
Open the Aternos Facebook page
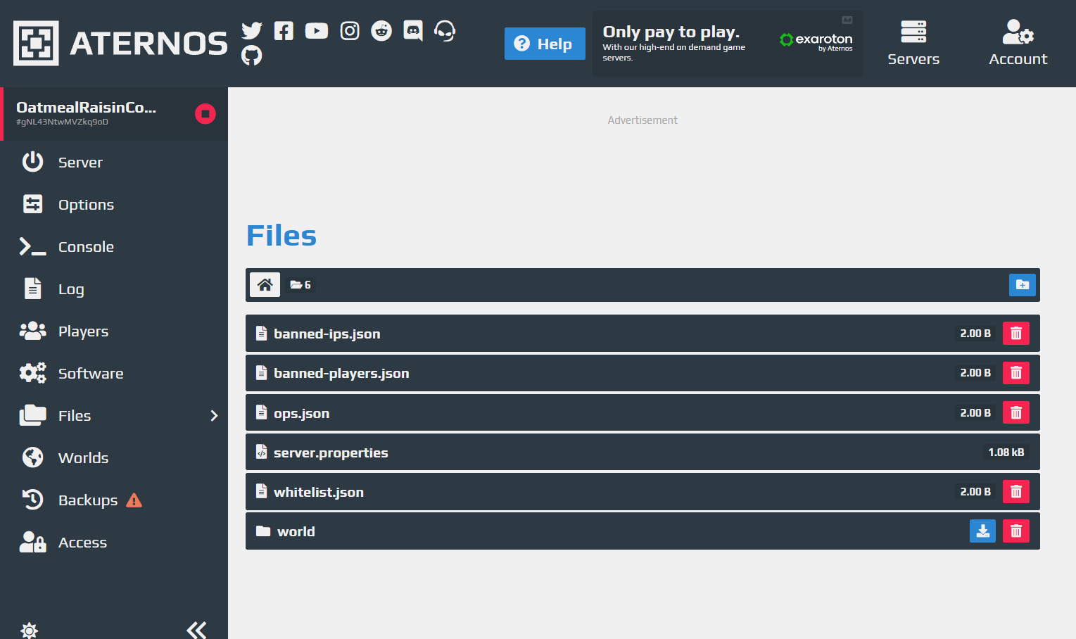[284, 31]
